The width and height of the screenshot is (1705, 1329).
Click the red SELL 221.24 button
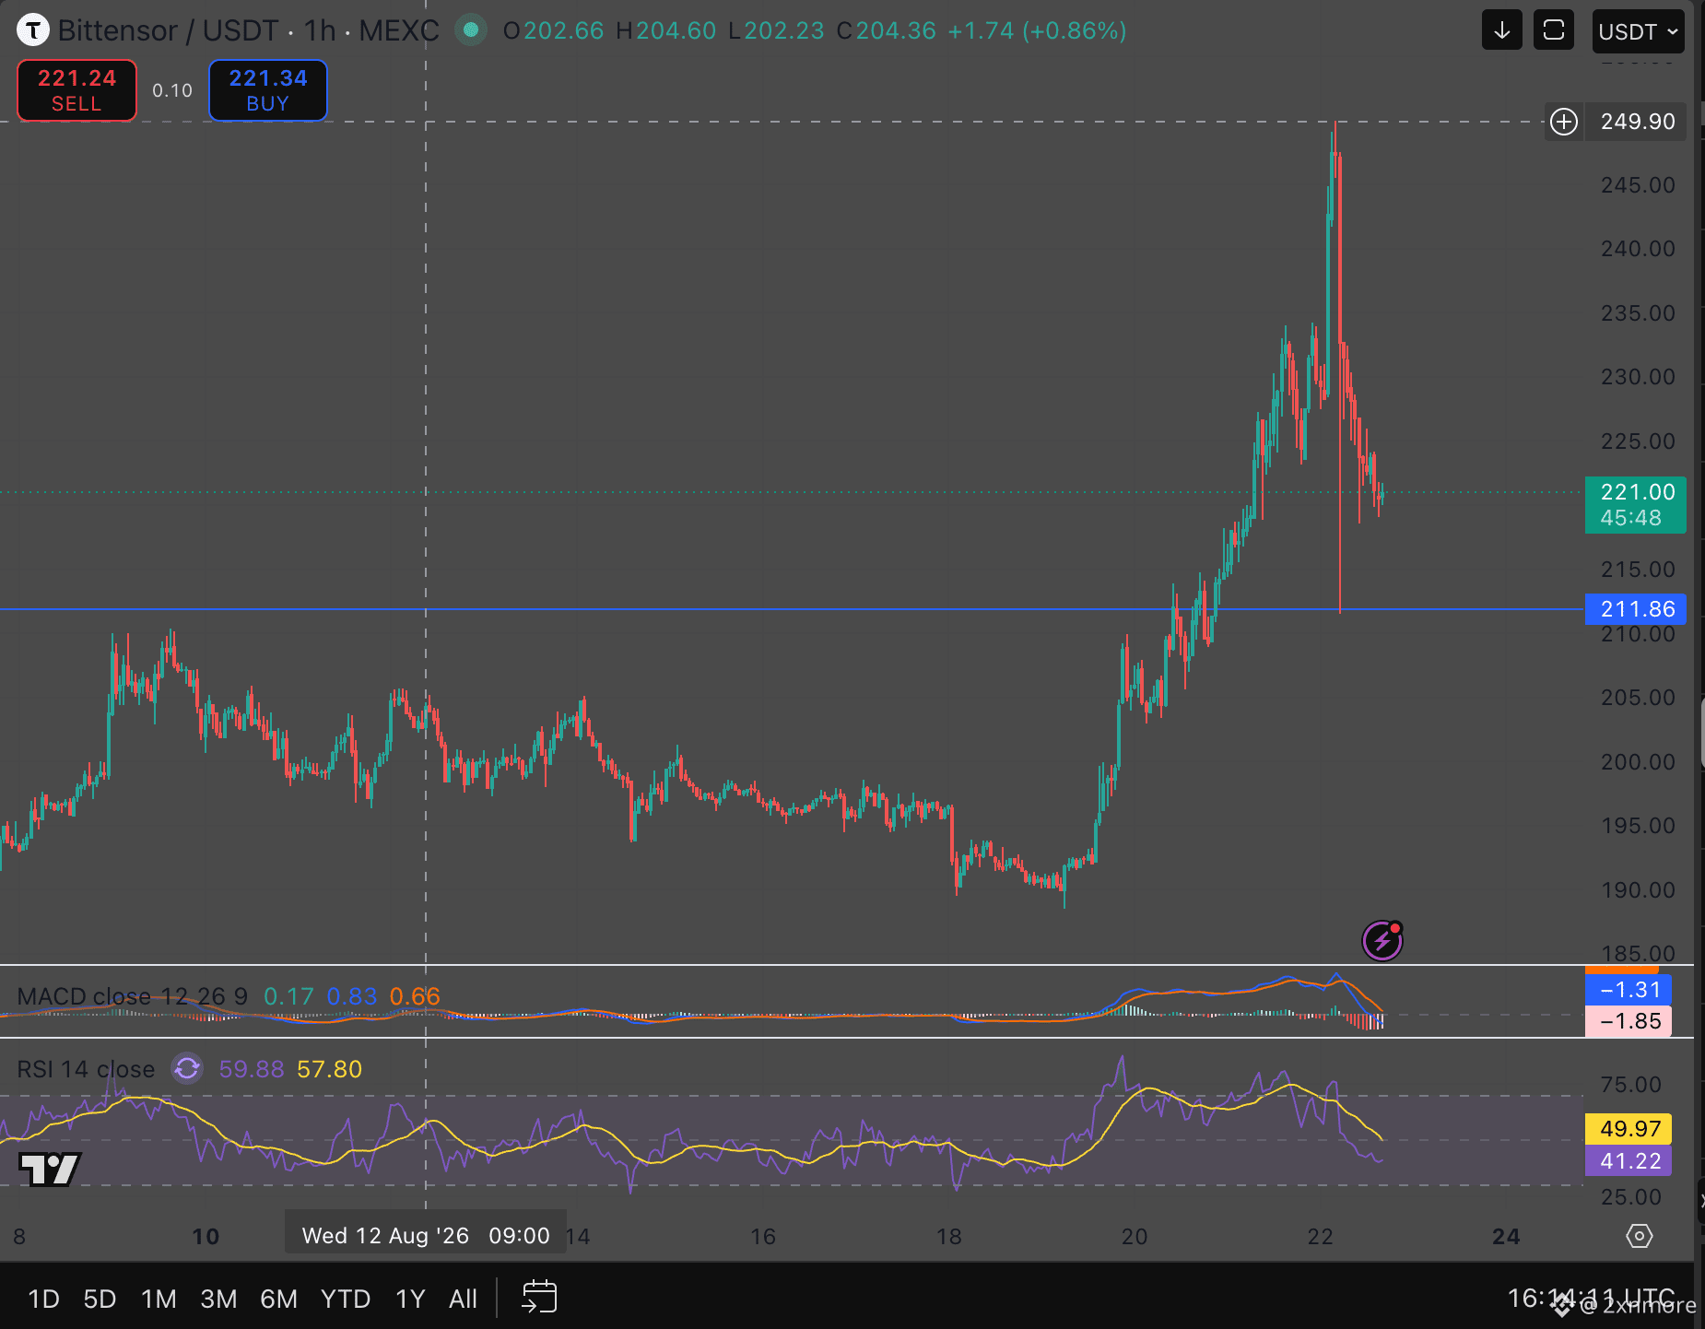[76, 90]
